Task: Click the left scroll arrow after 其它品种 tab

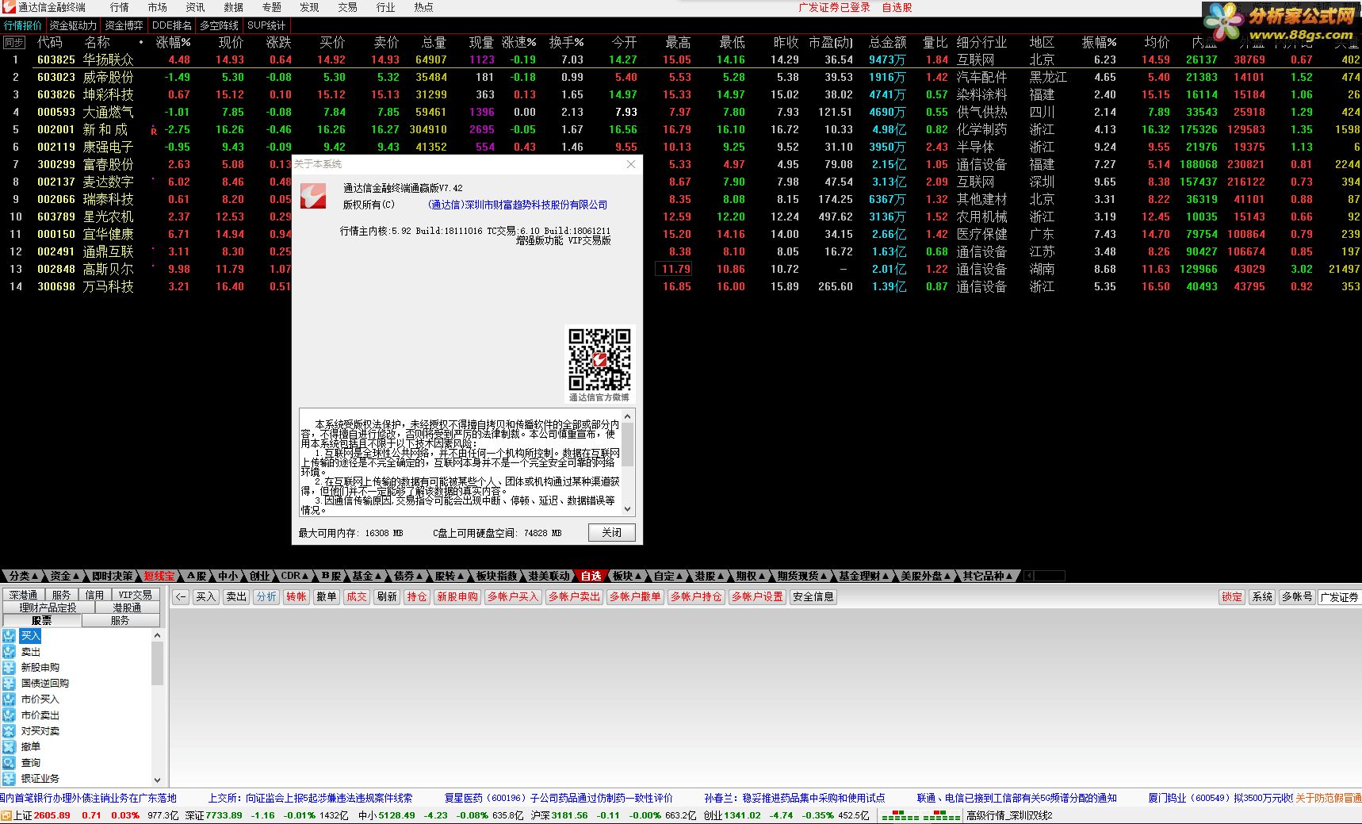Action: tap(1028, 576)
